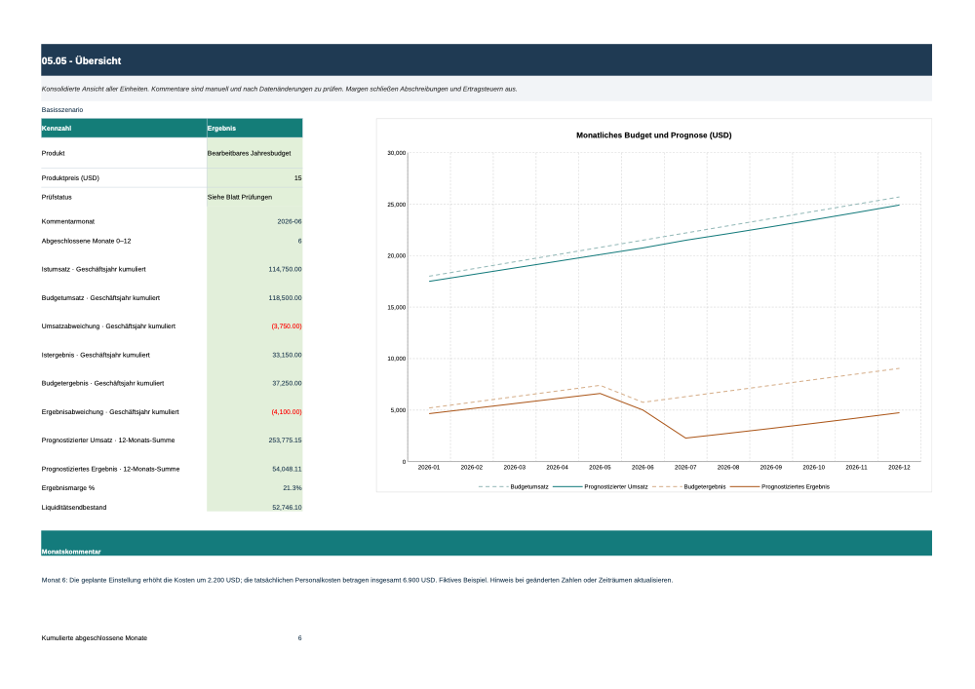
Task: Click the Prognostizierter Umsatz legend entry
Action: pos(600,487)
